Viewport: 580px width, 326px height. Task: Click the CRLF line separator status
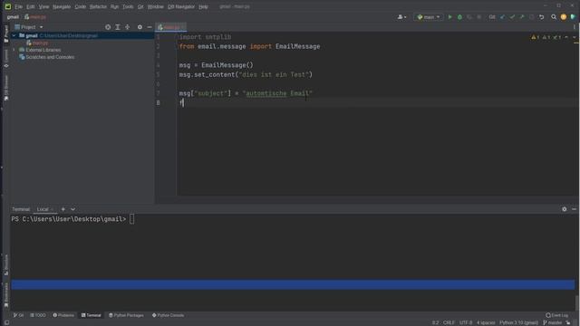coord(449,322)
